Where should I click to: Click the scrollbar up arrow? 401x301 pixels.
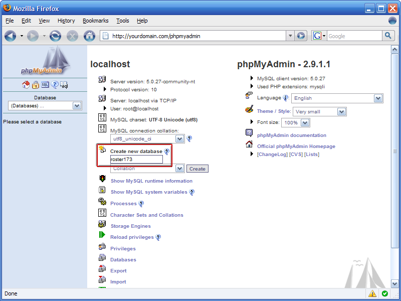tap(394, 49)
